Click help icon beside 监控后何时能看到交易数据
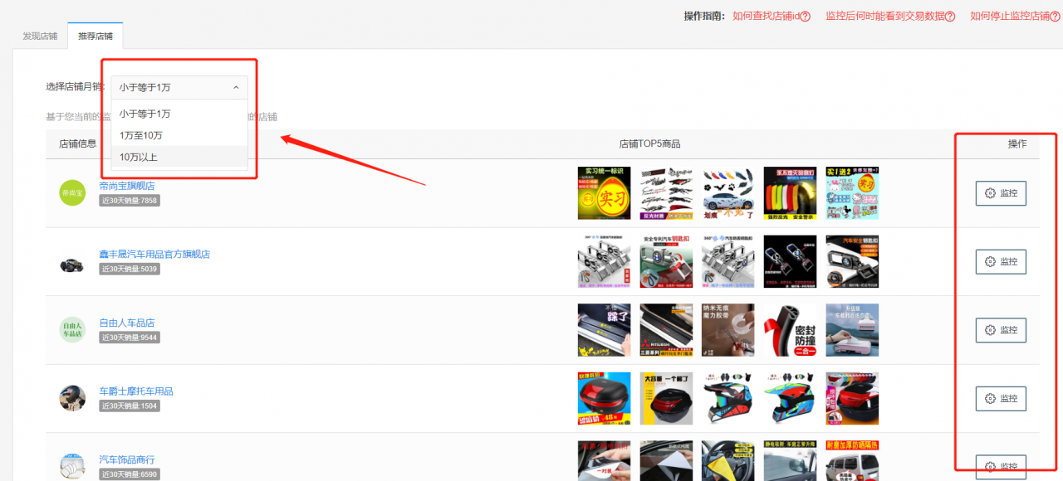Image resolution: width=1063 pixels, height=481 pixels. (951, 17)
